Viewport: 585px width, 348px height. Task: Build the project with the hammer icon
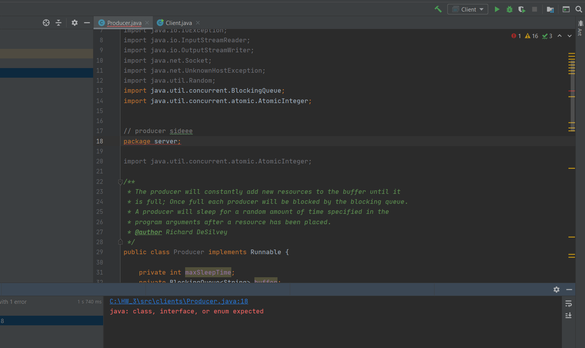[x=438, y=9]
